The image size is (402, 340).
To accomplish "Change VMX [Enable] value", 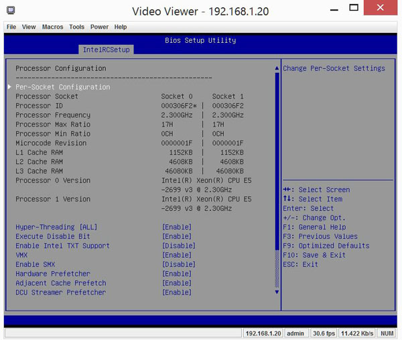I will pos(177,255).
